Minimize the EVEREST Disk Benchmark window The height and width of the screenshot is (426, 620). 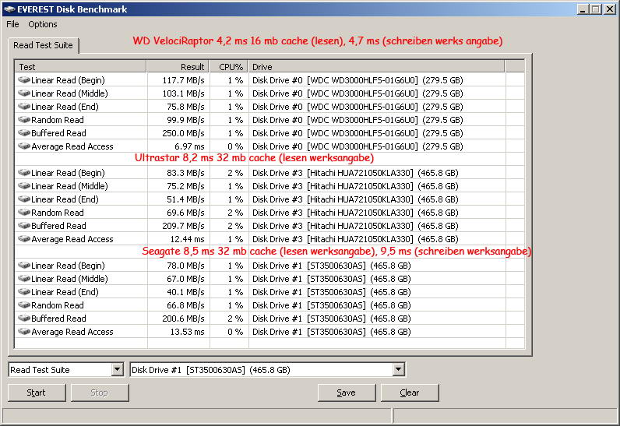[583, 9]
